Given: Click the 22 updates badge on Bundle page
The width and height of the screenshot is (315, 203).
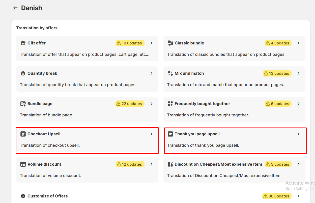Looking at the screenshot, I should [130, 104].
